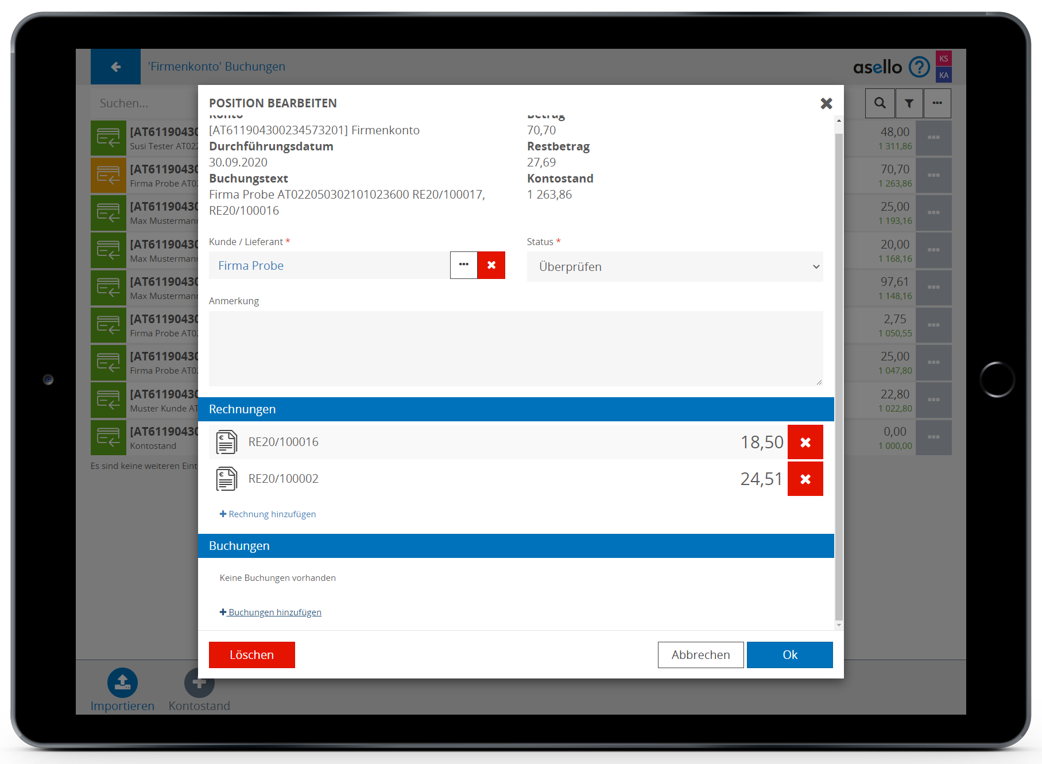
Task: Open row menu for 48,00 booking
Action: pos(933,138)
